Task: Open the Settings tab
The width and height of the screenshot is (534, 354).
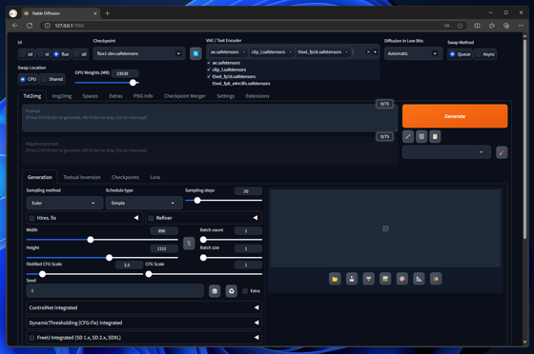Action: pos(225,96)
